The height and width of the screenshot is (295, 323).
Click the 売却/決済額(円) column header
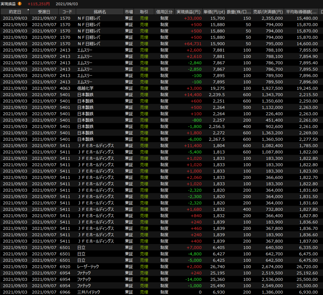pyautogui.click(x=268, y=12)
